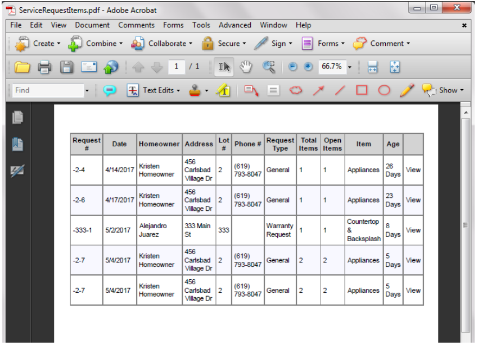Select the Oval drawing tool
Viewport: 478px width, 346px height.
pyautogui.click(x=384, y=90)
